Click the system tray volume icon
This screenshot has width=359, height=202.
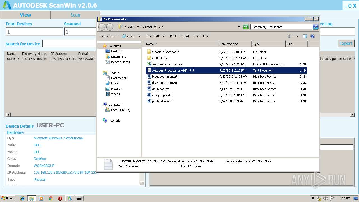[x=326, y=198]
